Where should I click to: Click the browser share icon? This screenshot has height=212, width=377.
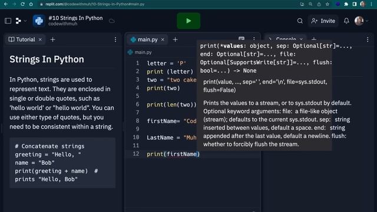[x=319, y=4]
